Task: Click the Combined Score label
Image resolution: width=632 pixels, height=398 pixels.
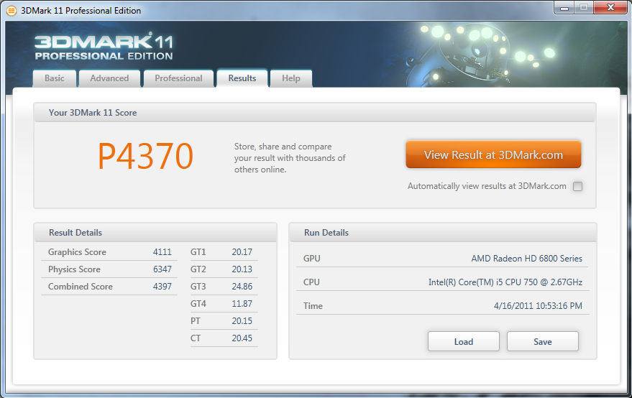Action: click(x=81, y=287)
